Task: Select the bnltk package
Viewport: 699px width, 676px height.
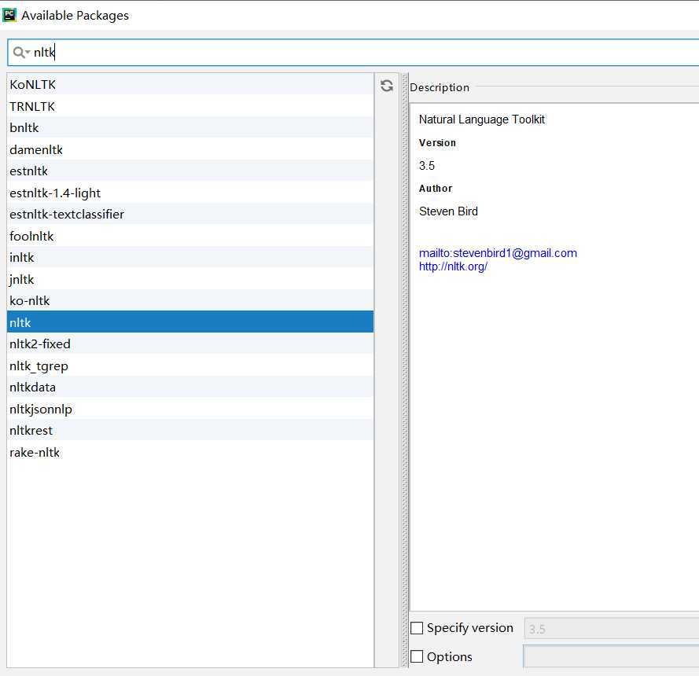Action: pos(190,128)
